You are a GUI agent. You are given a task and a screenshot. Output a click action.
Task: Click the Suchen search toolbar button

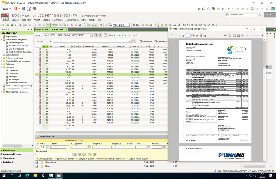pos(93,25)
